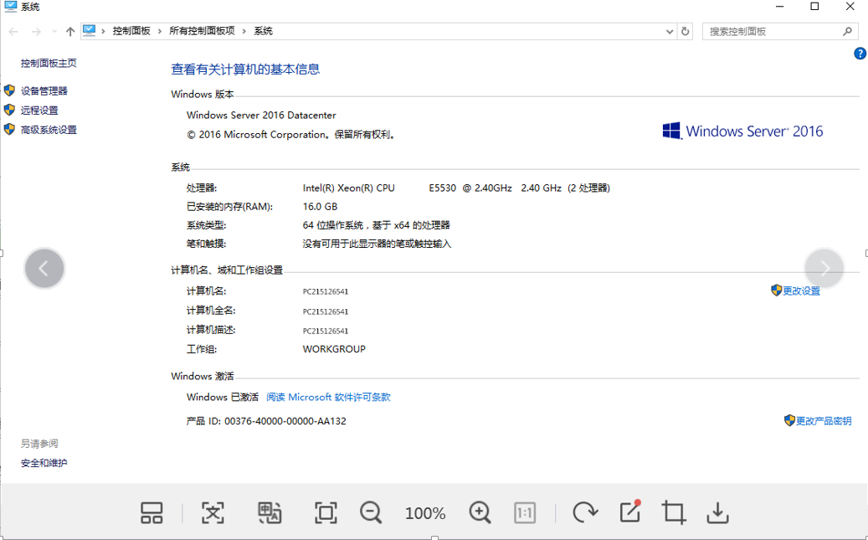Screen dimensions: 868x540
Task: Click the text recognition (OCR) icon
Action: pyautogui.click(x=213, y=512)
